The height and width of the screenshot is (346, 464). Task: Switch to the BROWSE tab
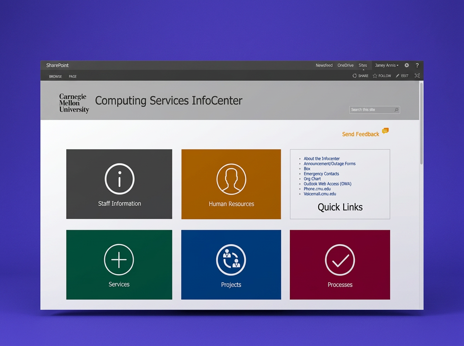55,76
